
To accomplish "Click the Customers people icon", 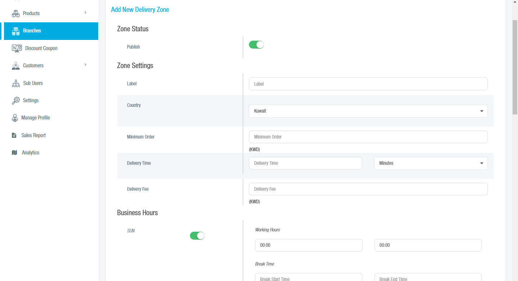I will [x=15, y=65].
